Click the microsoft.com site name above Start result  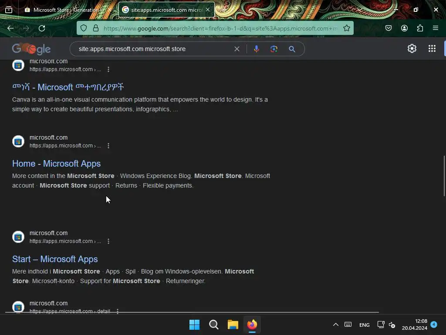tap(49, 233)
